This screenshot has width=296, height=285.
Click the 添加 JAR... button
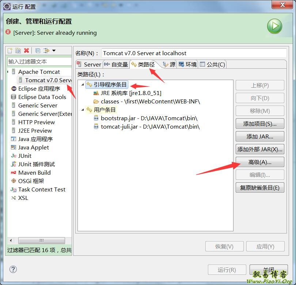(260, 136)
